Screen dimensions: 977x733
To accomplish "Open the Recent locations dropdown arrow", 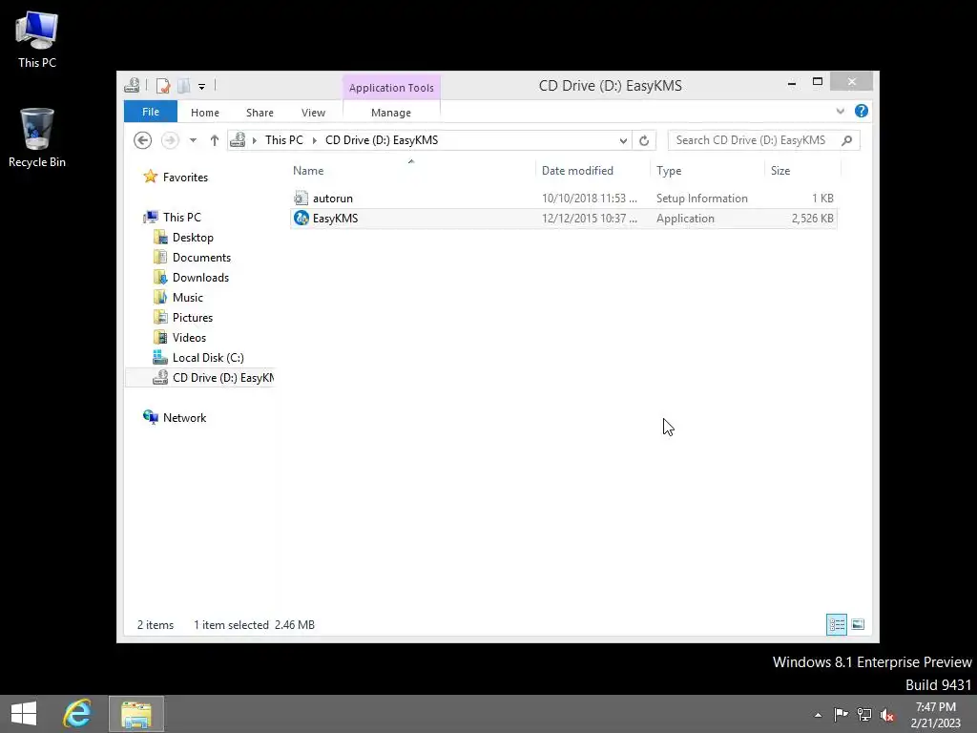I will (193, 140).
